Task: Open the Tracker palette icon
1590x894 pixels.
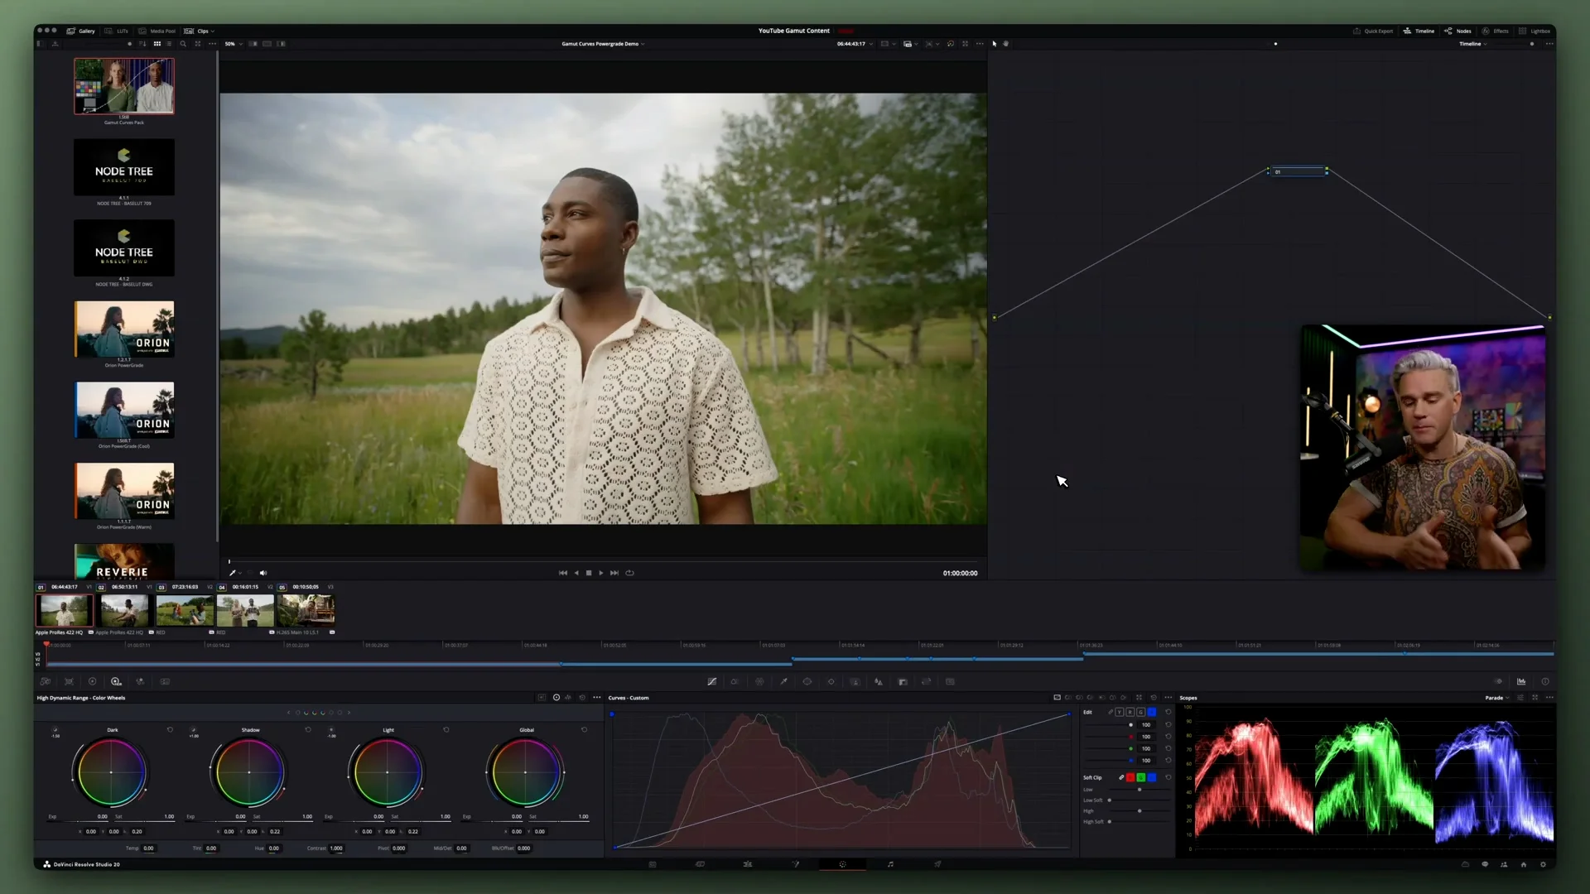Action: (x=831, y=681)
